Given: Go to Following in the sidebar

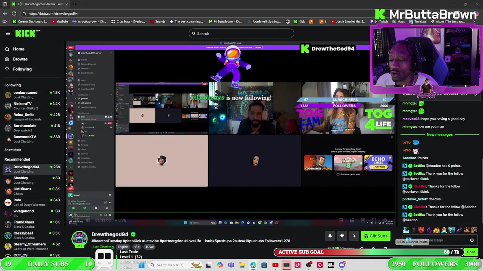Looking at the screenshot, I should coord(22,69).
